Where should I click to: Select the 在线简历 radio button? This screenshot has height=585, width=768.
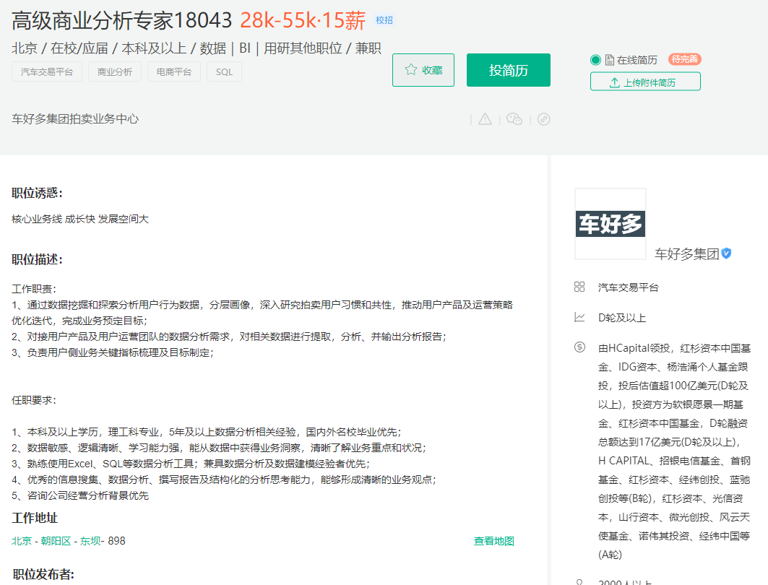[595, 60]
